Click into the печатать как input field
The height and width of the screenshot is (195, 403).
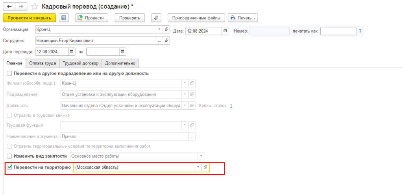tap(338, 31)
